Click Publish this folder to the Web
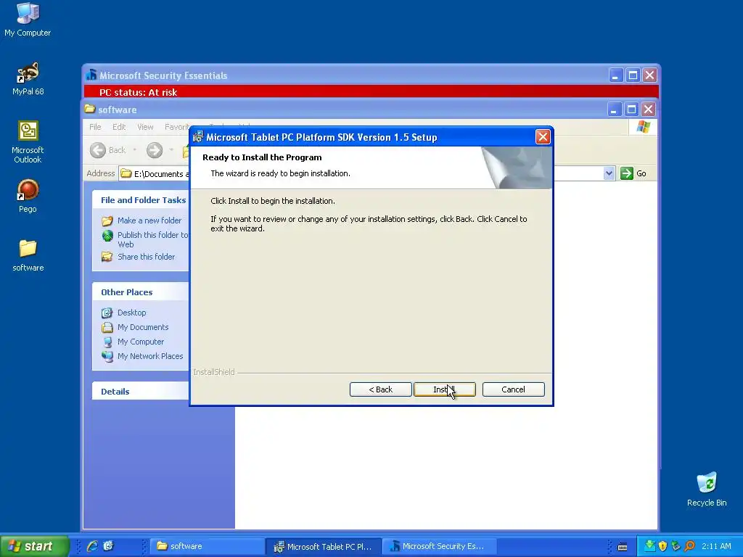Viewport: 743px width, 557px height. [x=152, y=239]
